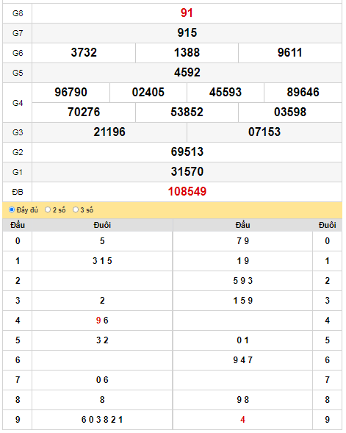Click the G8 prize number 91
The image size is (346, 433).
coord(187,13)
